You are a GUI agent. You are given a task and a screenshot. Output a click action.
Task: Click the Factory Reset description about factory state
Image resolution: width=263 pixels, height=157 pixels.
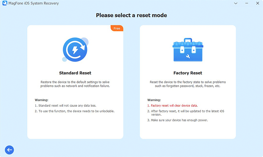(x=188, y=84)
